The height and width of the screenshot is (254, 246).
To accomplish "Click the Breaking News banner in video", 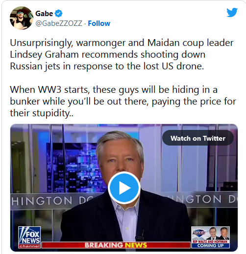I will click(x=116, y=245).
